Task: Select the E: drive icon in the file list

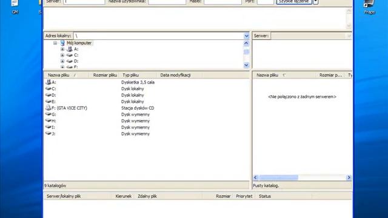Action: pyautogui.click(x=48, y=101)
